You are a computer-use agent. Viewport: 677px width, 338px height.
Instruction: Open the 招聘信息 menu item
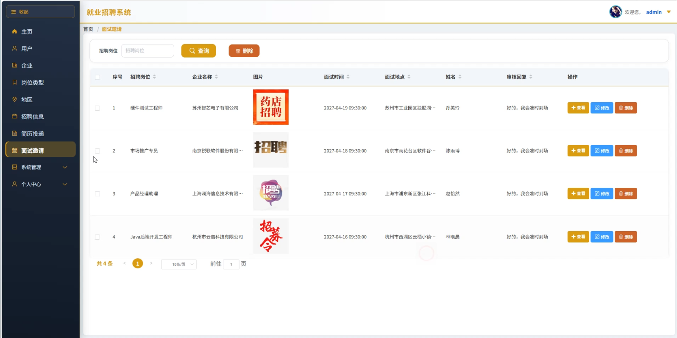point(40,116)
